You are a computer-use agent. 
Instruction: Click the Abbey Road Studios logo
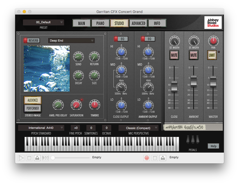tap(213, 23)
